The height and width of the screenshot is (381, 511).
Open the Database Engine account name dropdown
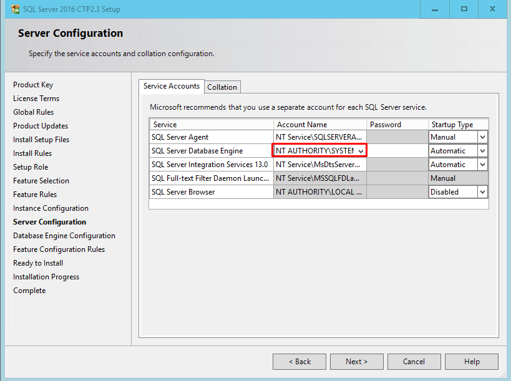[x=361, y=151]
